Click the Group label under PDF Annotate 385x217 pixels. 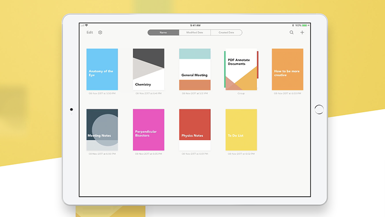(x=241, y=94)
